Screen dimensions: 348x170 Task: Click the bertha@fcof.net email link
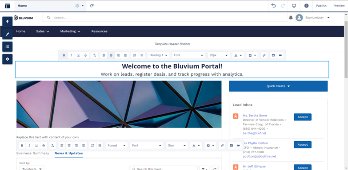pos(255,133)
